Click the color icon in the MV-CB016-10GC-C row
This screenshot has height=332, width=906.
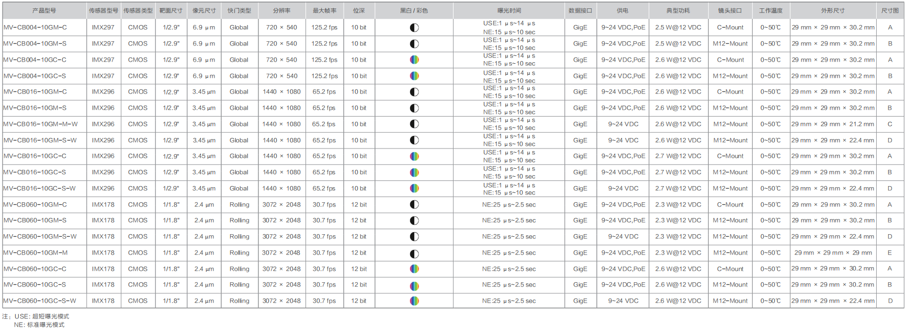click(x=414, y=156)
